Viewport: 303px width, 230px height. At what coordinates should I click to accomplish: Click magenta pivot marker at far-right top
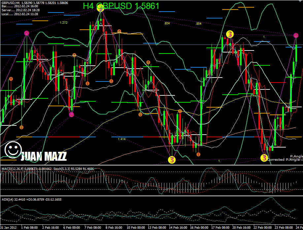(296, 35)
